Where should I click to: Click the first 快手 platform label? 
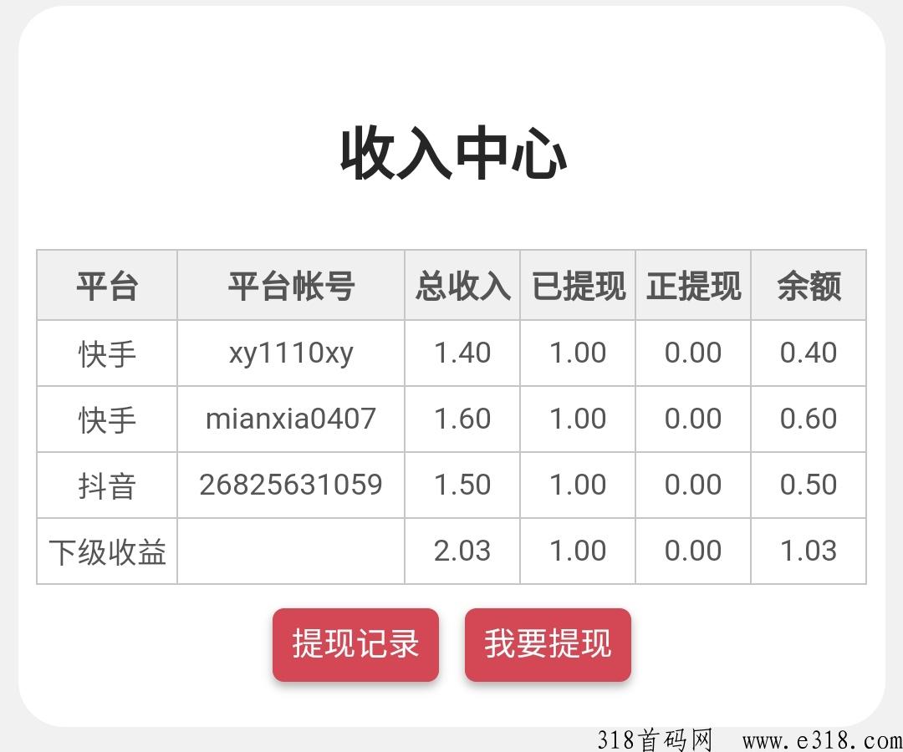click(107, 353)
